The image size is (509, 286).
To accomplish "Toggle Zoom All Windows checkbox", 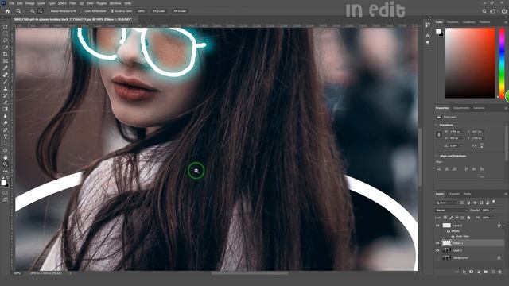I will coord(83,11).
